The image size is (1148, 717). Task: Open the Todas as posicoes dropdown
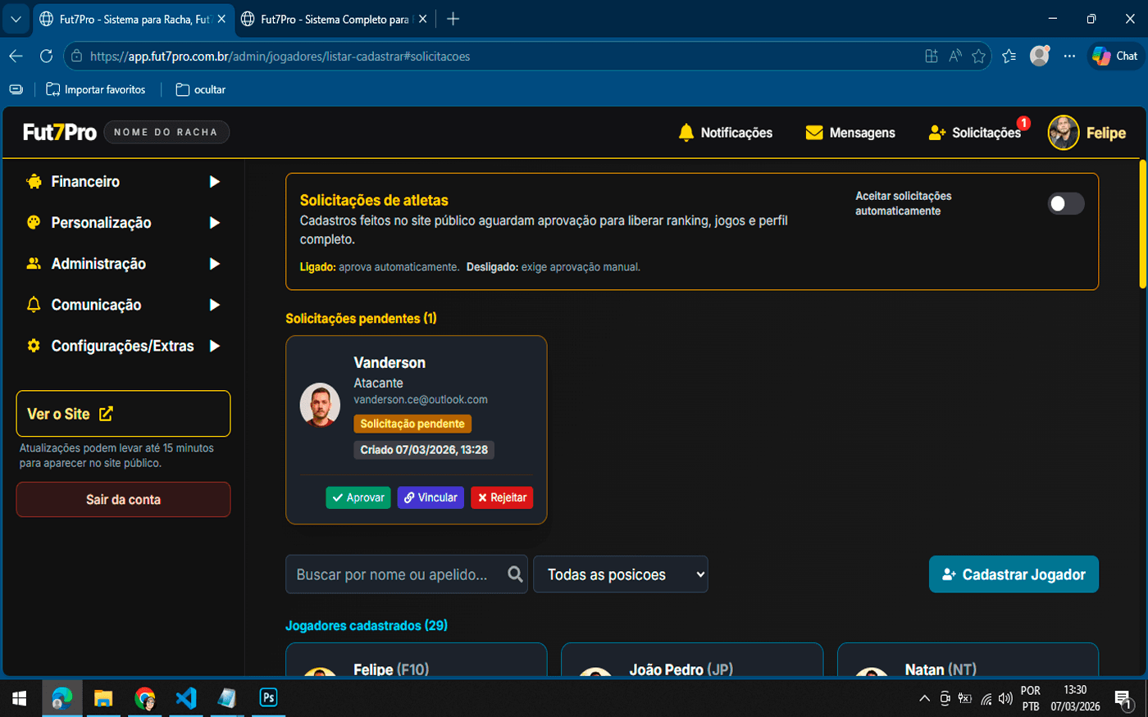[621, 574]
